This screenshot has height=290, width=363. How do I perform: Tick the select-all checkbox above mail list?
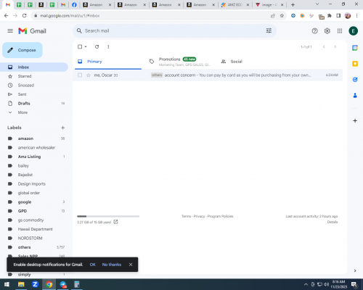[80, 46]
